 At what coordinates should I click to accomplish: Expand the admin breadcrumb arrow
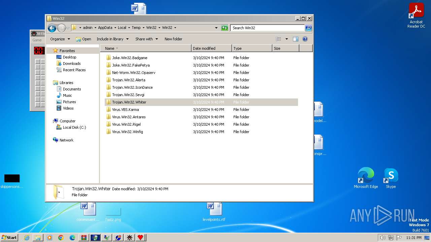95,28
